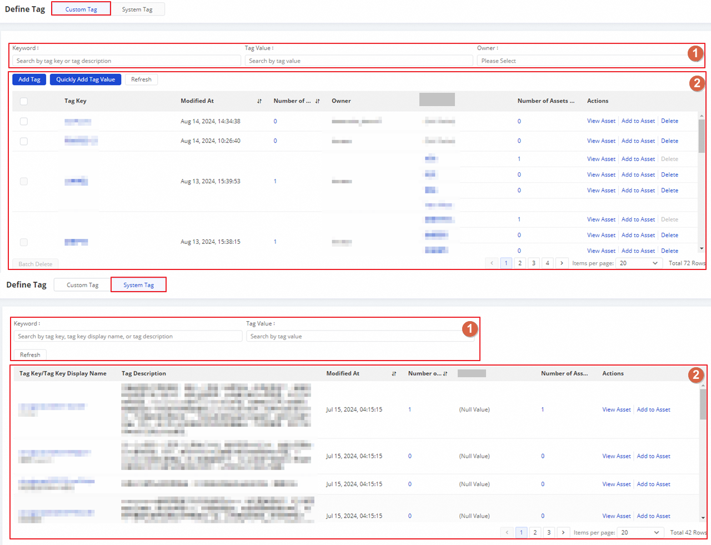This screenshot has height=545, width=711.
Task: Check the row modified Aug 13, 2024, 15:38:15
Action: (x=24, y=242)
